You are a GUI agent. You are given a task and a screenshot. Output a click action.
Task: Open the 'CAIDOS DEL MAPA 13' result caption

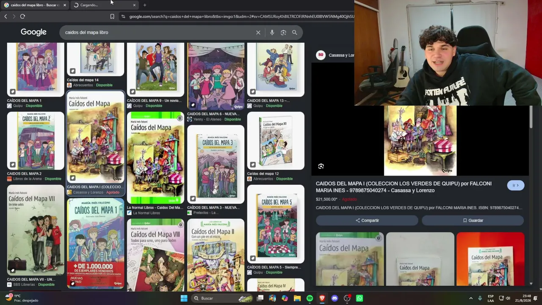point(268,100)
